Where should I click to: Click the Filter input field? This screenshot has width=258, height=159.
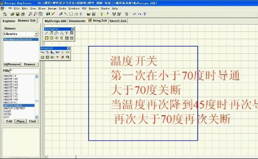coord(24,71)
